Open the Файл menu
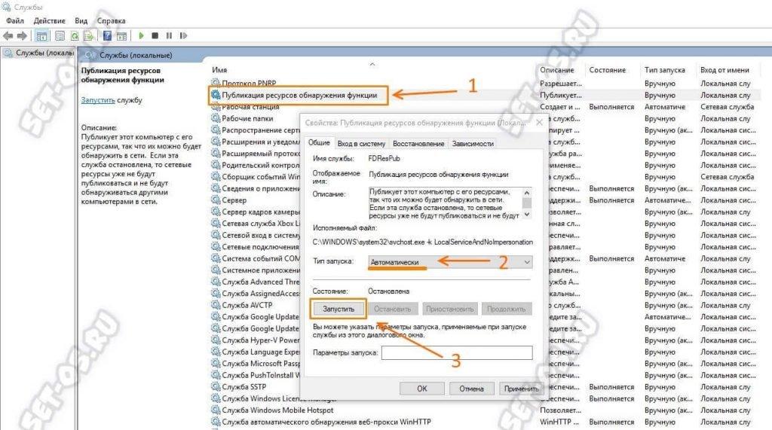 (x=15, y=20)
